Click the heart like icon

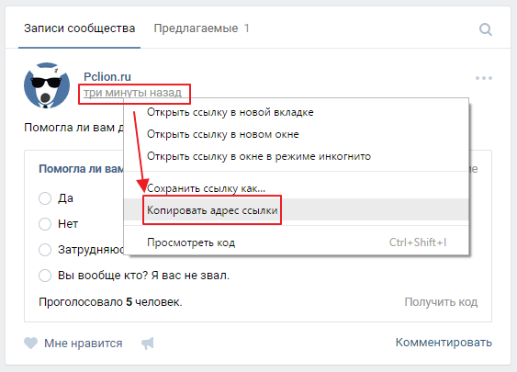pyautogui.click(x=30, y=343)
